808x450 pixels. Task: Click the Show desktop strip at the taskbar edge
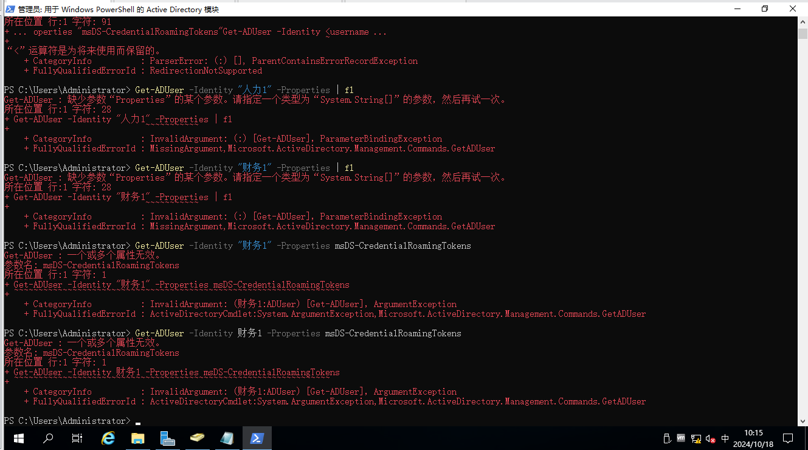click(806, 438)
